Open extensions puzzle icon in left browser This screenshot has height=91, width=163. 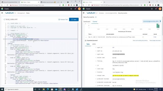74,5
